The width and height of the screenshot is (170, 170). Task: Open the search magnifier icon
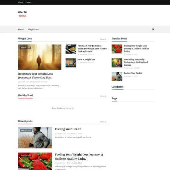[x=153, y=30]
